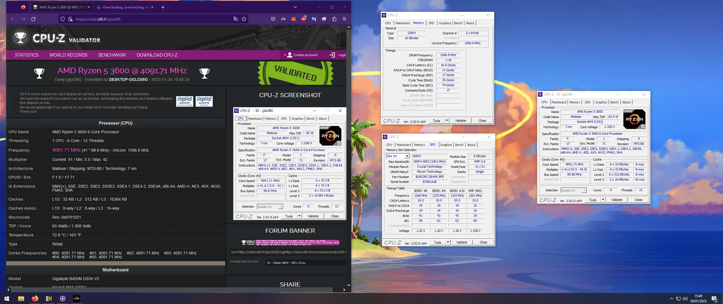The width and height of the screenshot is (723, 304).
Task: Click the Login link
Action: (x=338, y=55)
